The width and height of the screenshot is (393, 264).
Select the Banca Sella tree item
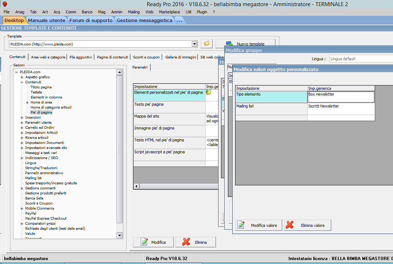click(34, 198)
